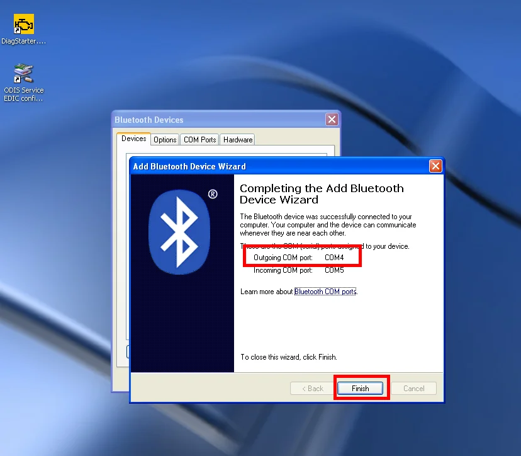This screenshot has height=456, width=521.
Task: Switch to the Hardware tab in Bluetooth Devices
Action: 238,140
